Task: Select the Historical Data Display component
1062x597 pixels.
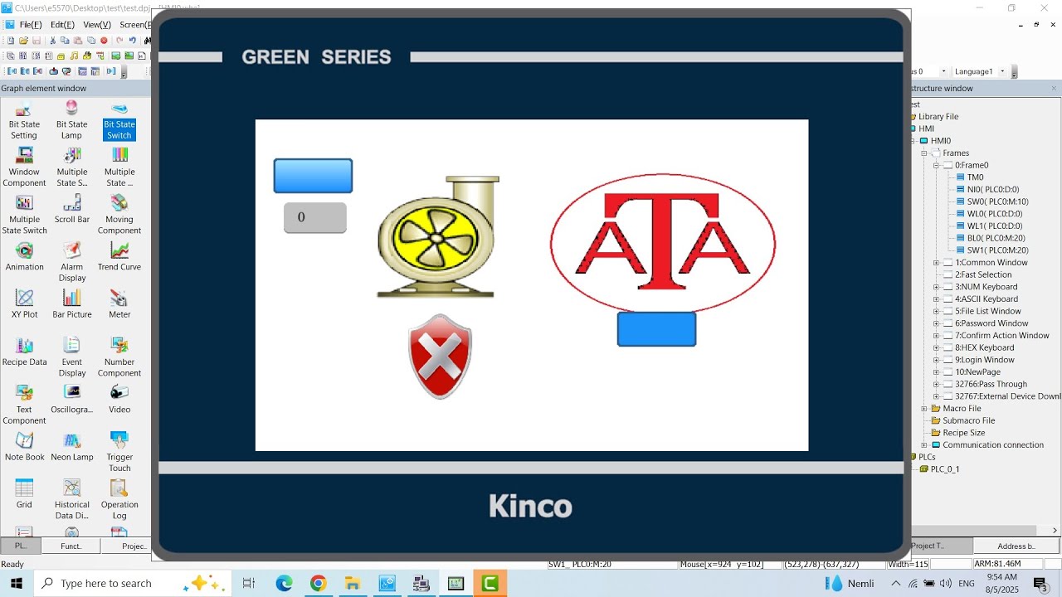Action: coord(71,499)
